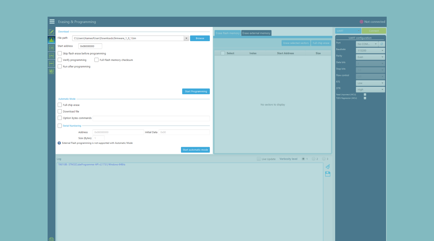Refresh the COM port list
The image size is (434, 241).
382,44
